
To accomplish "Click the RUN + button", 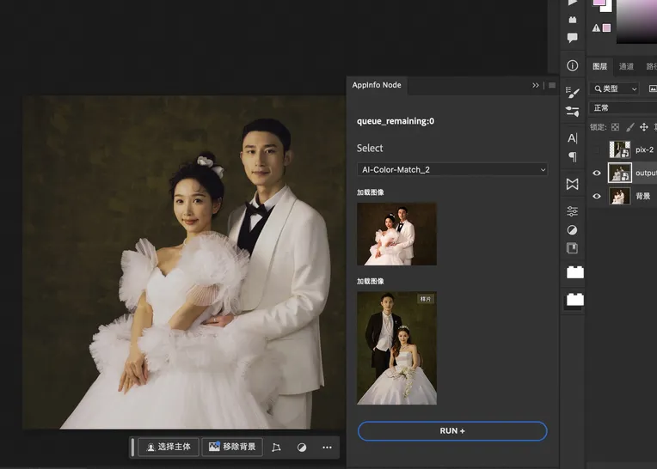I will pyautogui.click(x=452, y=430).
